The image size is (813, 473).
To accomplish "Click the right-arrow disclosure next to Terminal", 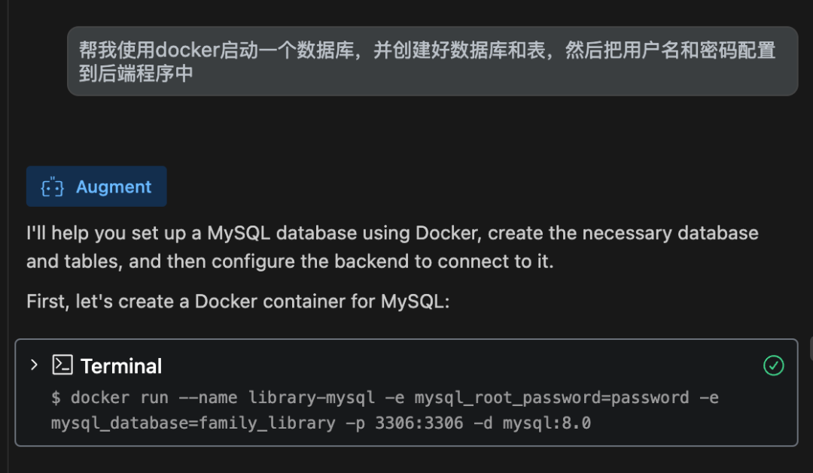I will pos(33,365).
